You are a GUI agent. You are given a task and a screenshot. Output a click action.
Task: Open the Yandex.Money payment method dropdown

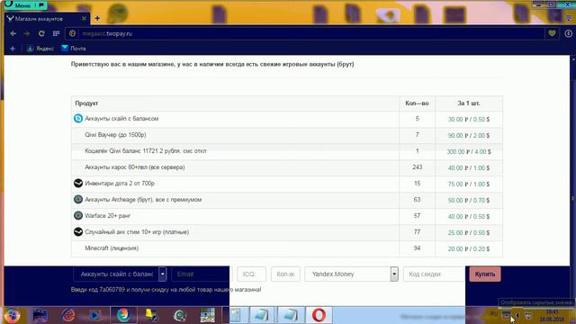click(x=352, y=274)
